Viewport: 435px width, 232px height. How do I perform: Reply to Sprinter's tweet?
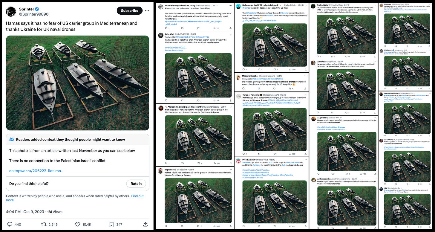point(10,224)
